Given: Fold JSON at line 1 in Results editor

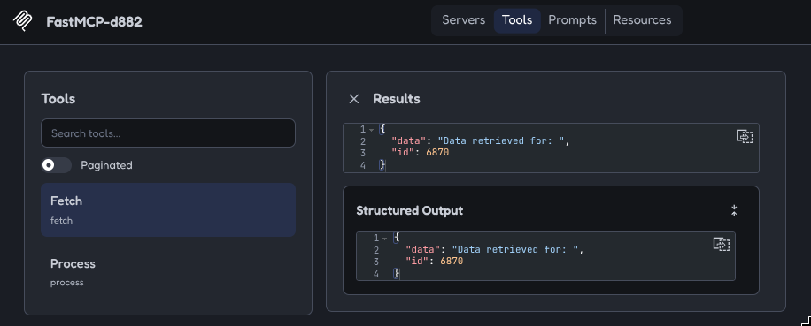Looking at the screenshot, I should [371, 130].
